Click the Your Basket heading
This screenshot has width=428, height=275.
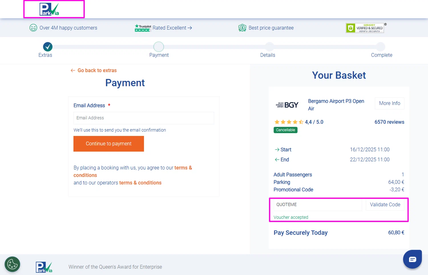coord(339,75)
